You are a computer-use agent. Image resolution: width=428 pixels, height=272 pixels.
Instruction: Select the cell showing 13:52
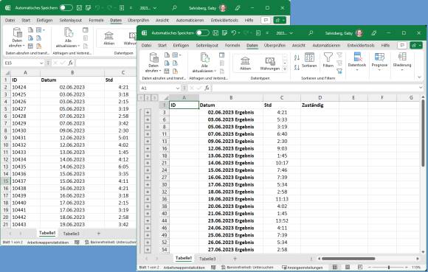click(281, 220)
